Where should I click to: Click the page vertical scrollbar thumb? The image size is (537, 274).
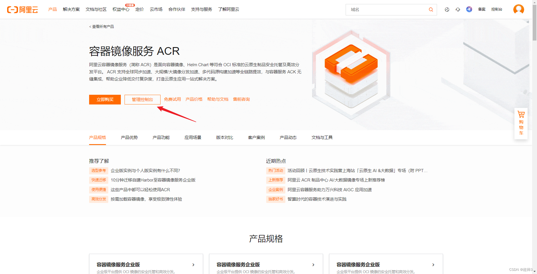534,23
